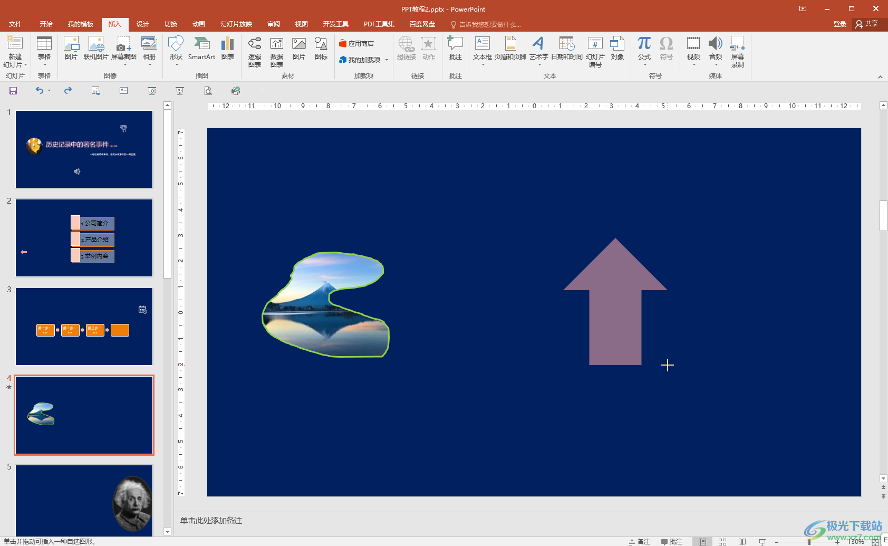Toggle Comments (批注) in status bar
Screen dimensions: 888x546
(x=671, y=542)
